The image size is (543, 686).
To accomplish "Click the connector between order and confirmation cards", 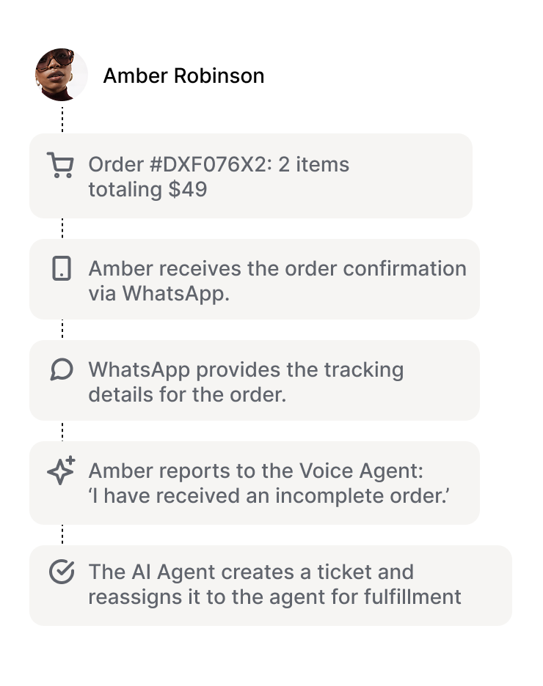I will click(62, 228).
